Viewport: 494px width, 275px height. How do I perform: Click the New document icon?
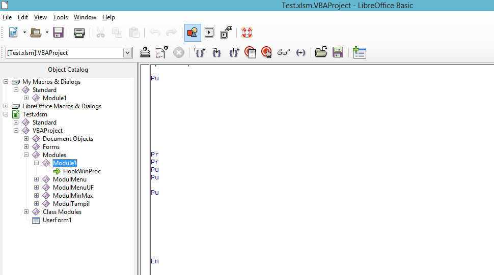[x=13, y=33]
